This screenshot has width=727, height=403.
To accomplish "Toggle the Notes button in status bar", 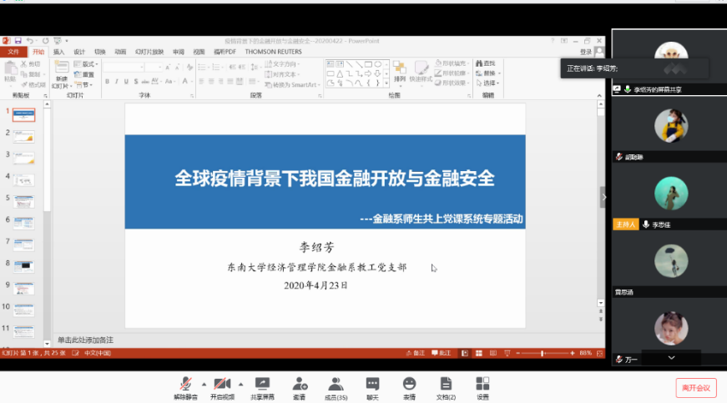I will (419, 353).
